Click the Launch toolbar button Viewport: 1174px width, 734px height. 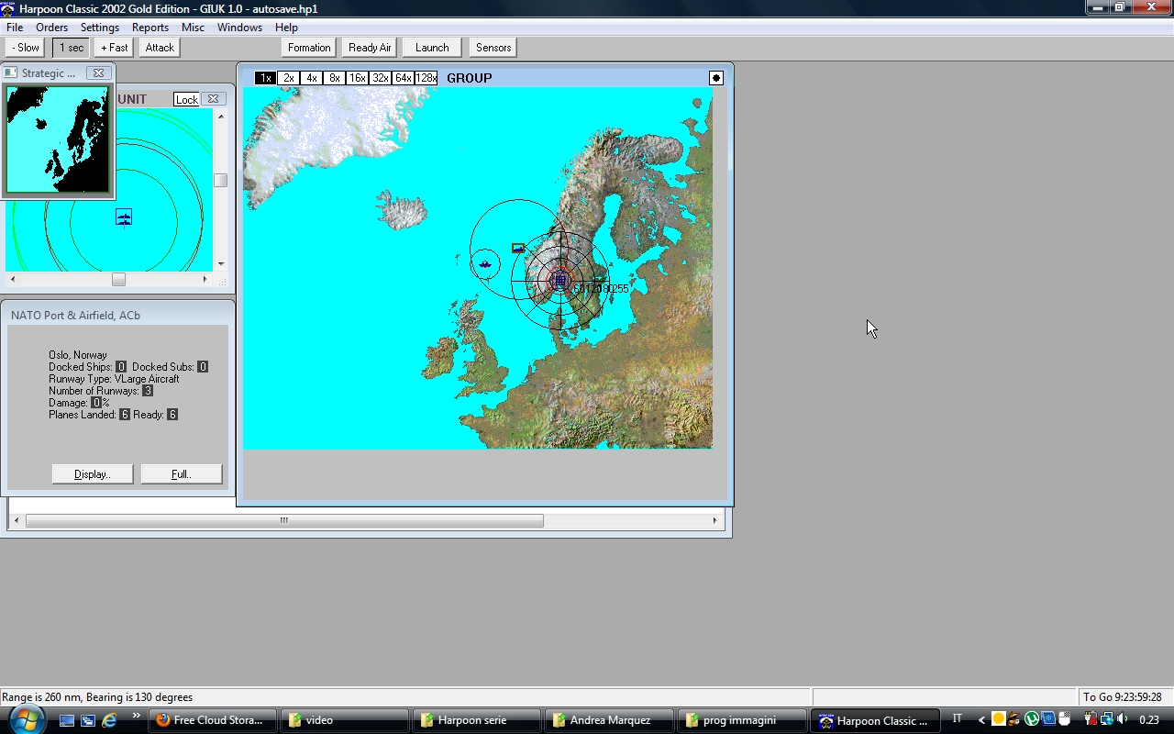coord(432,48)
